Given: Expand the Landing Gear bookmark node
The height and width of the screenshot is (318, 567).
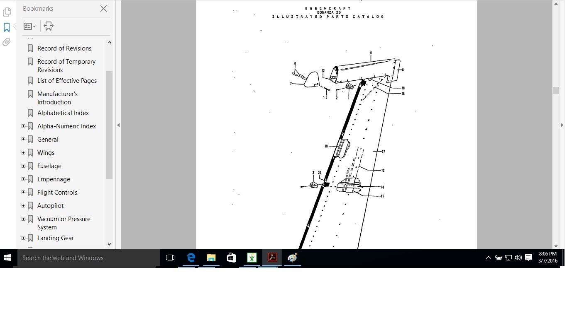Looking at the screenshot, I should 24,238.
